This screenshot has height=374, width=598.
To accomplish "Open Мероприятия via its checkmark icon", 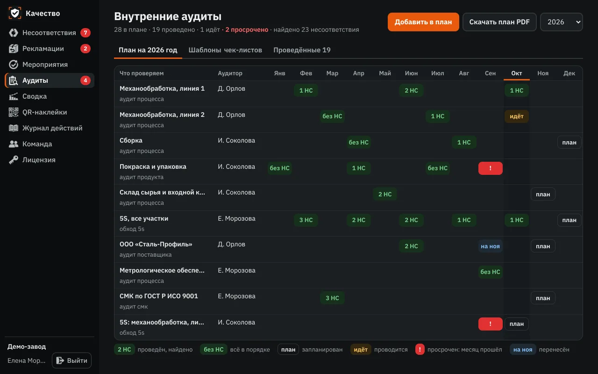I will [x=14, y=65].
